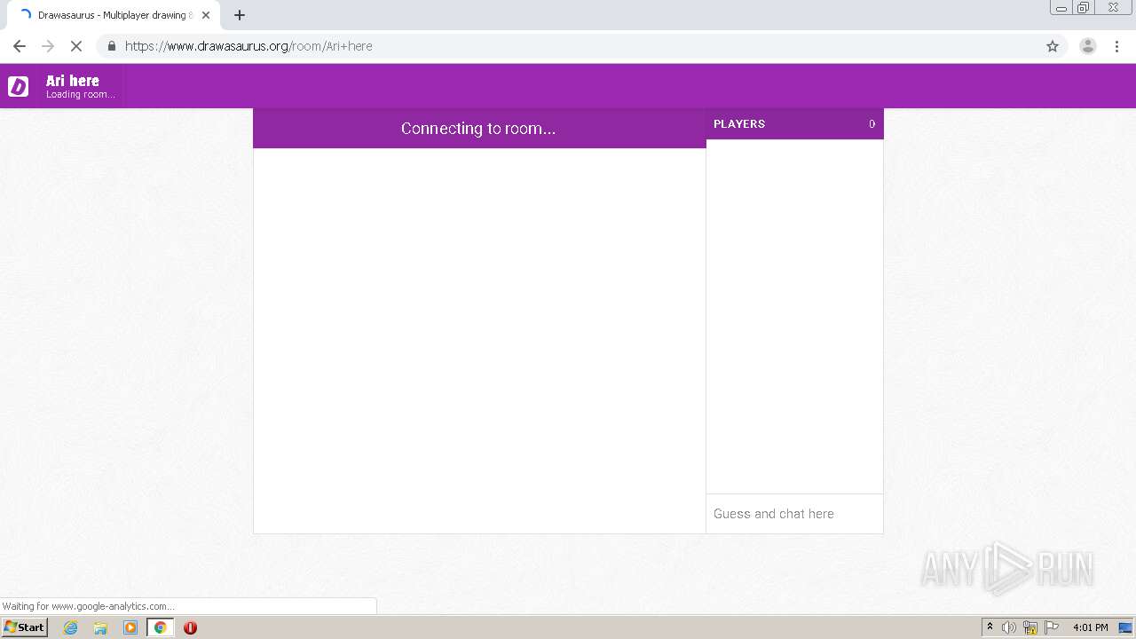
Task: Click the 4:01 PM clock
Action: [1090, 627]
